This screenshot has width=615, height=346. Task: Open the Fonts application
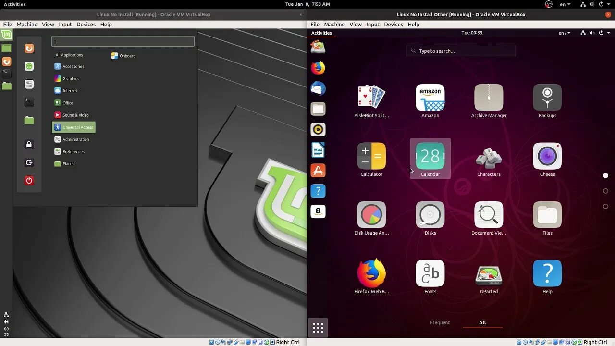pos(430,277)
